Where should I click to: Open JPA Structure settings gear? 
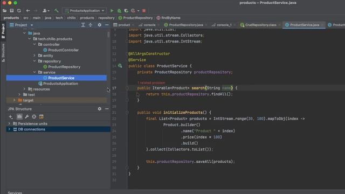tap(99, 109)
